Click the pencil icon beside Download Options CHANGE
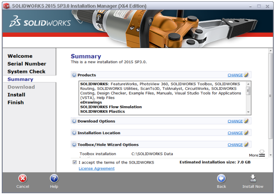 247,121
